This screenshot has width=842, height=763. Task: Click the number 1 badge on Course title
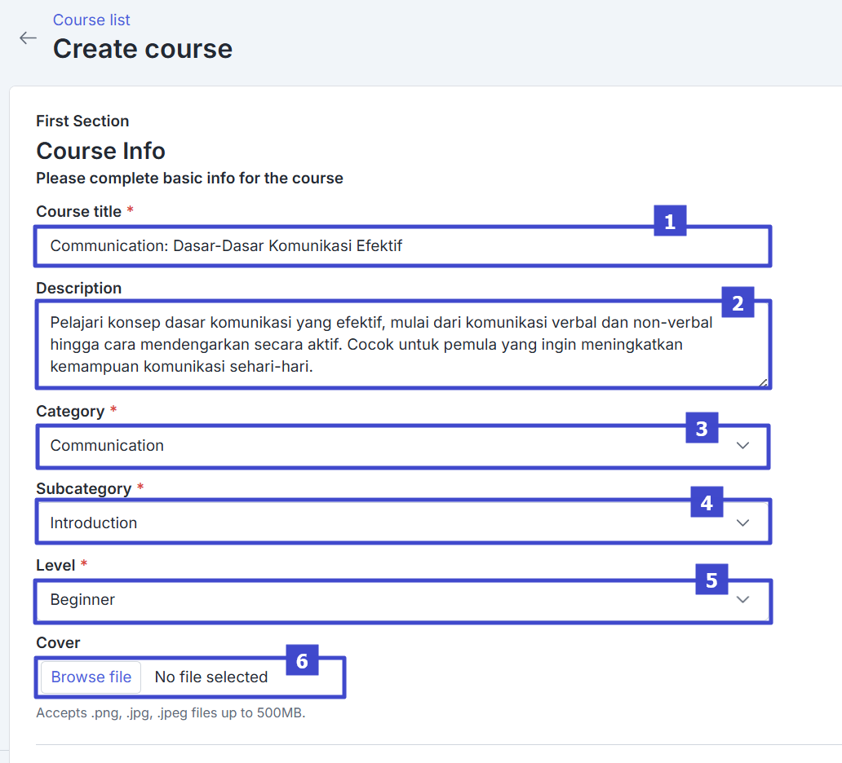[670, 221]
